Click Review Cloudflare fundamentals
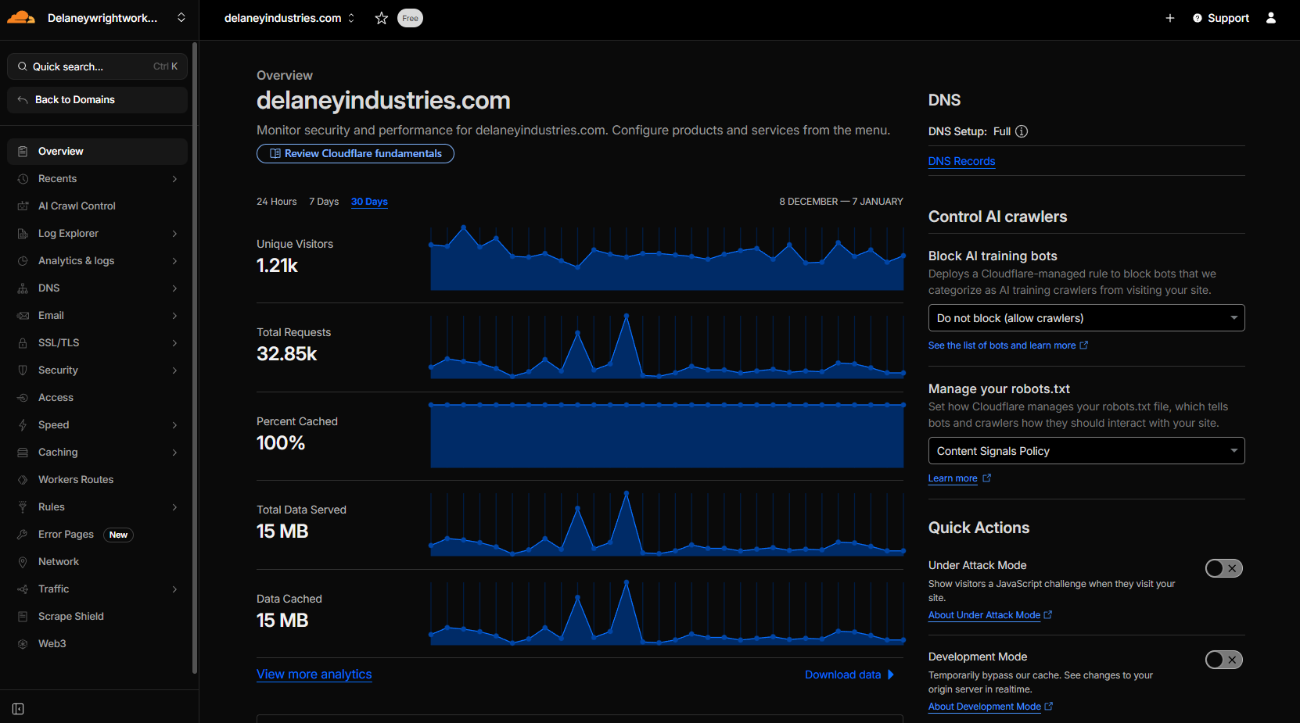Screen dimensions: 1300x723 (355, 153)
